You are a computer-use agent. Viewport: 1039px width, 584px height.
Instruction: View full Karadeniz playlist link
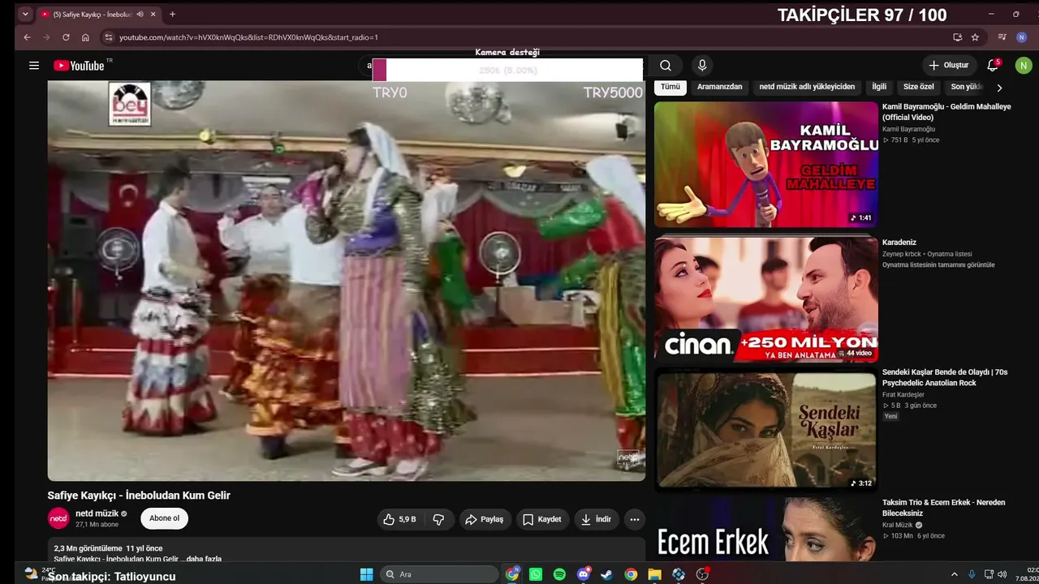[938, 265]
